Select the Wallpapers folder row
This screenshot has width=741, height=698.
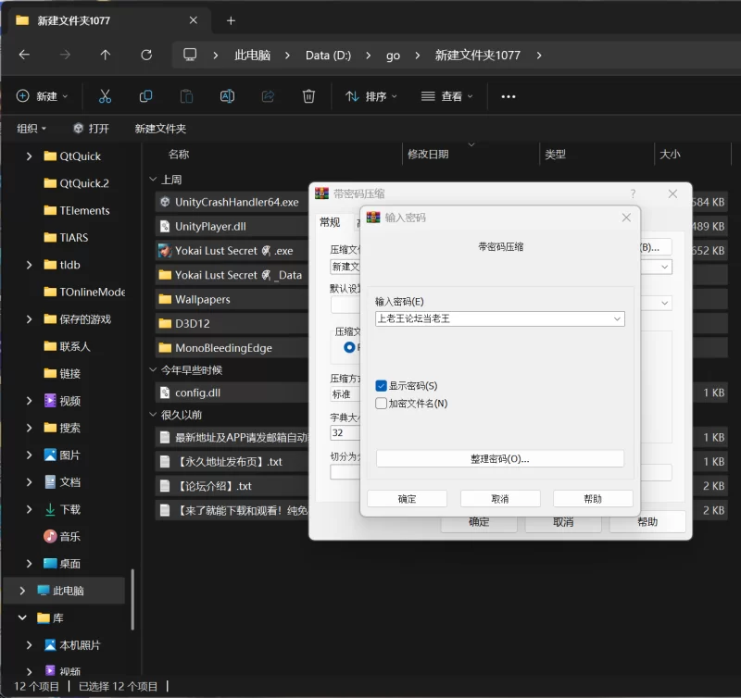pyautogui.click(x=232, y=299)
